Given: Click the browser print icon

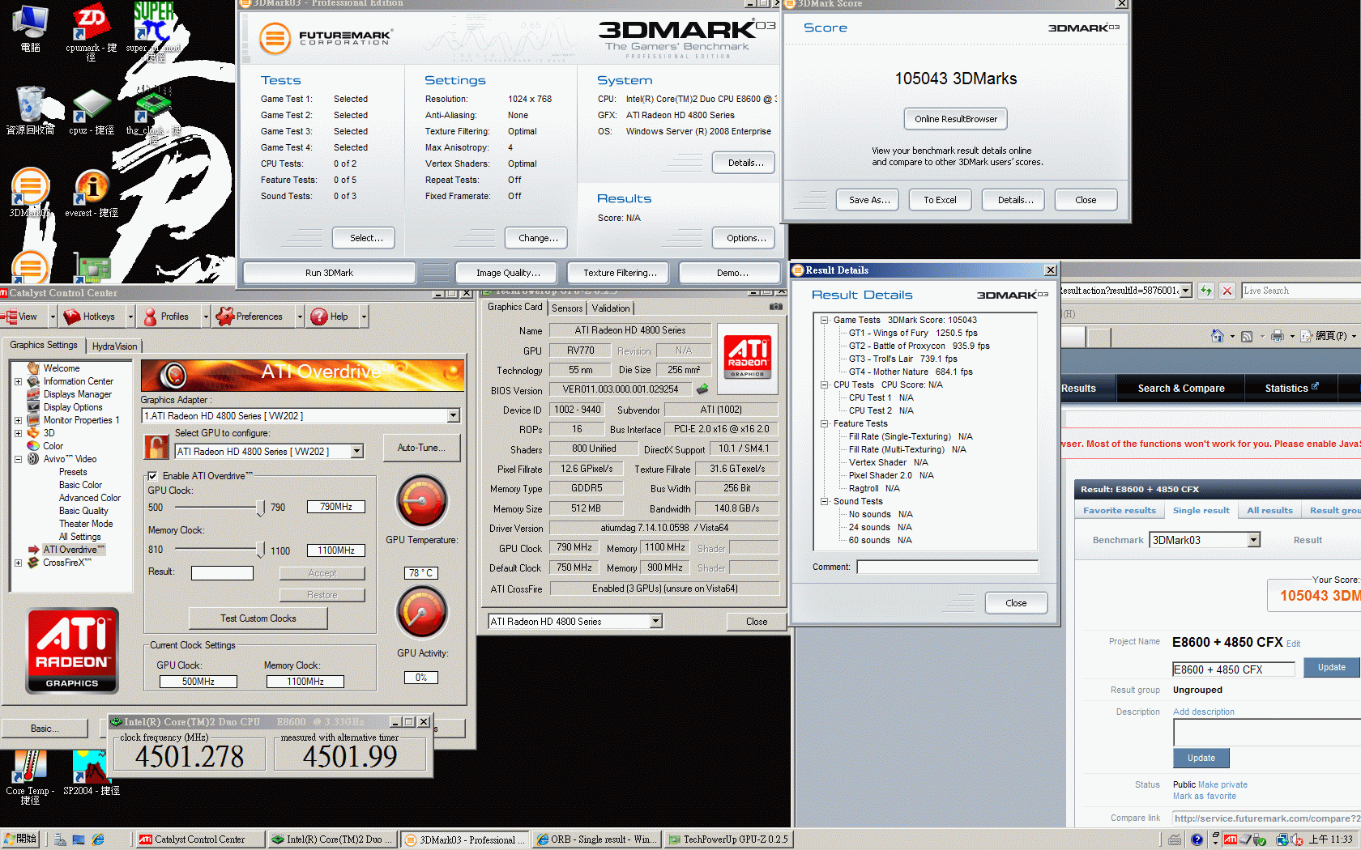Looking at the screenshot, I should tap(1278, 336).
